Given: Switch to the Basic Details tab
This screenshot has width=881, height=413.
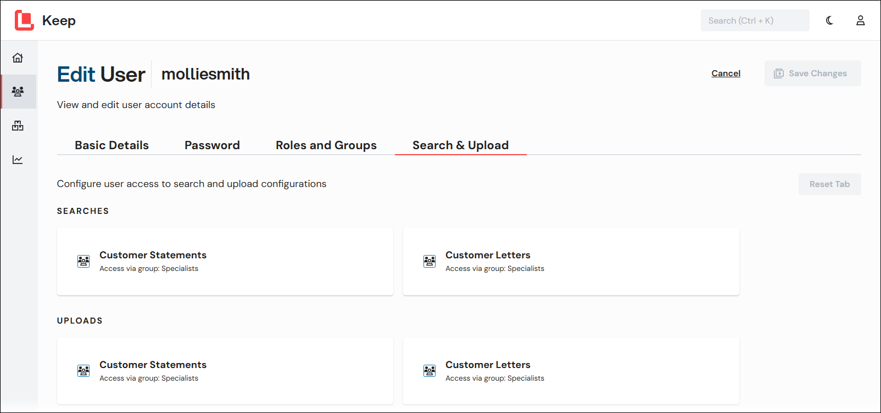Looking at the screenshot, I should [112, 145].
